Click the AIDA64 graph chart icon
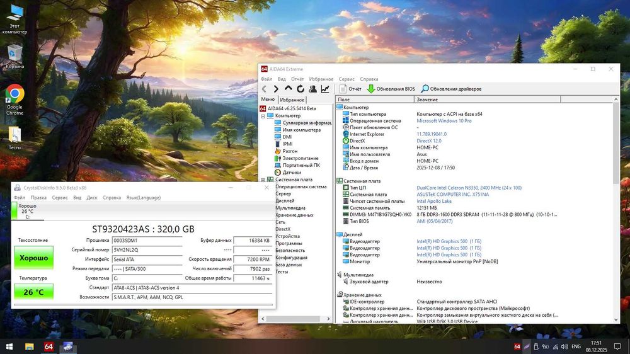 [x=324, y=89]
